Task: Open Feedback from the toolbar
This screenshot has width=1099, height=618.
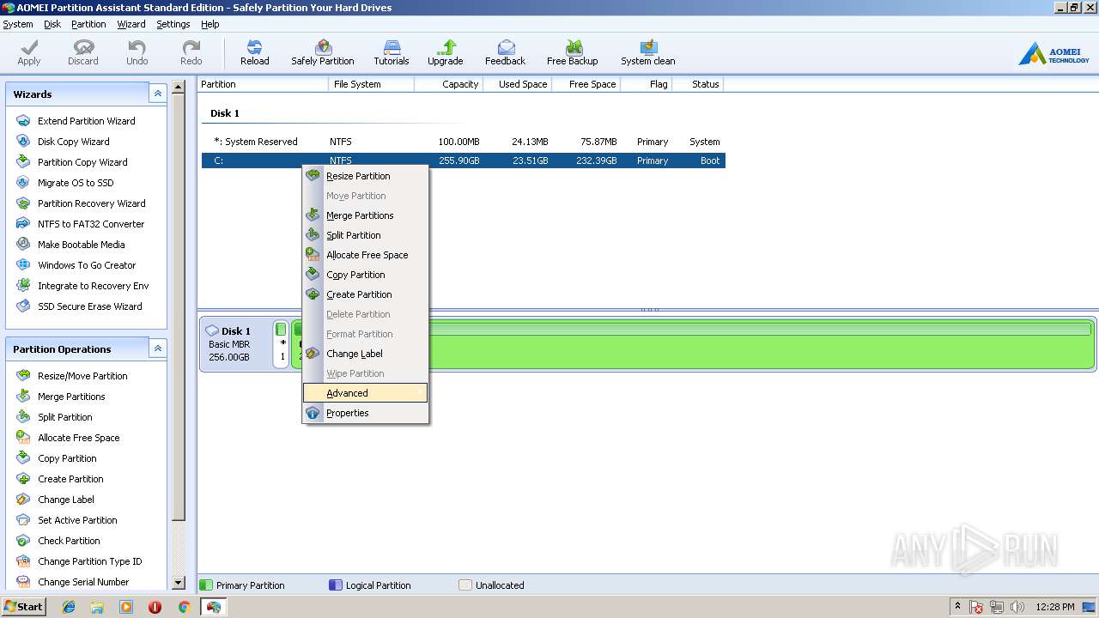Action: click(505, 52)
